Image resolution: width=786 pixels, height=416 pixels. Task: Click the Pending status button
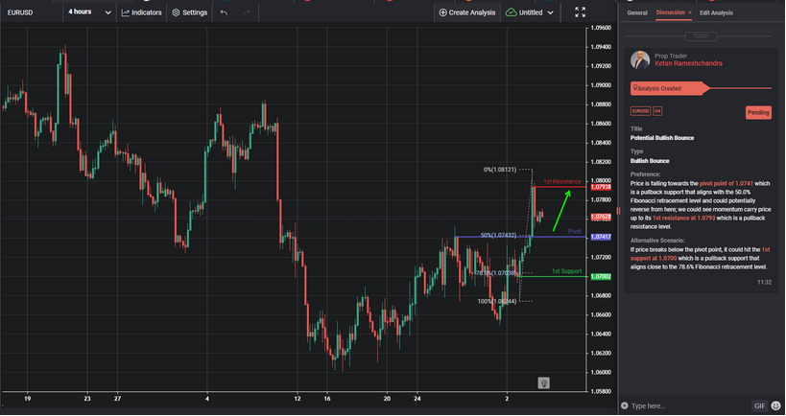pos(758,113)
